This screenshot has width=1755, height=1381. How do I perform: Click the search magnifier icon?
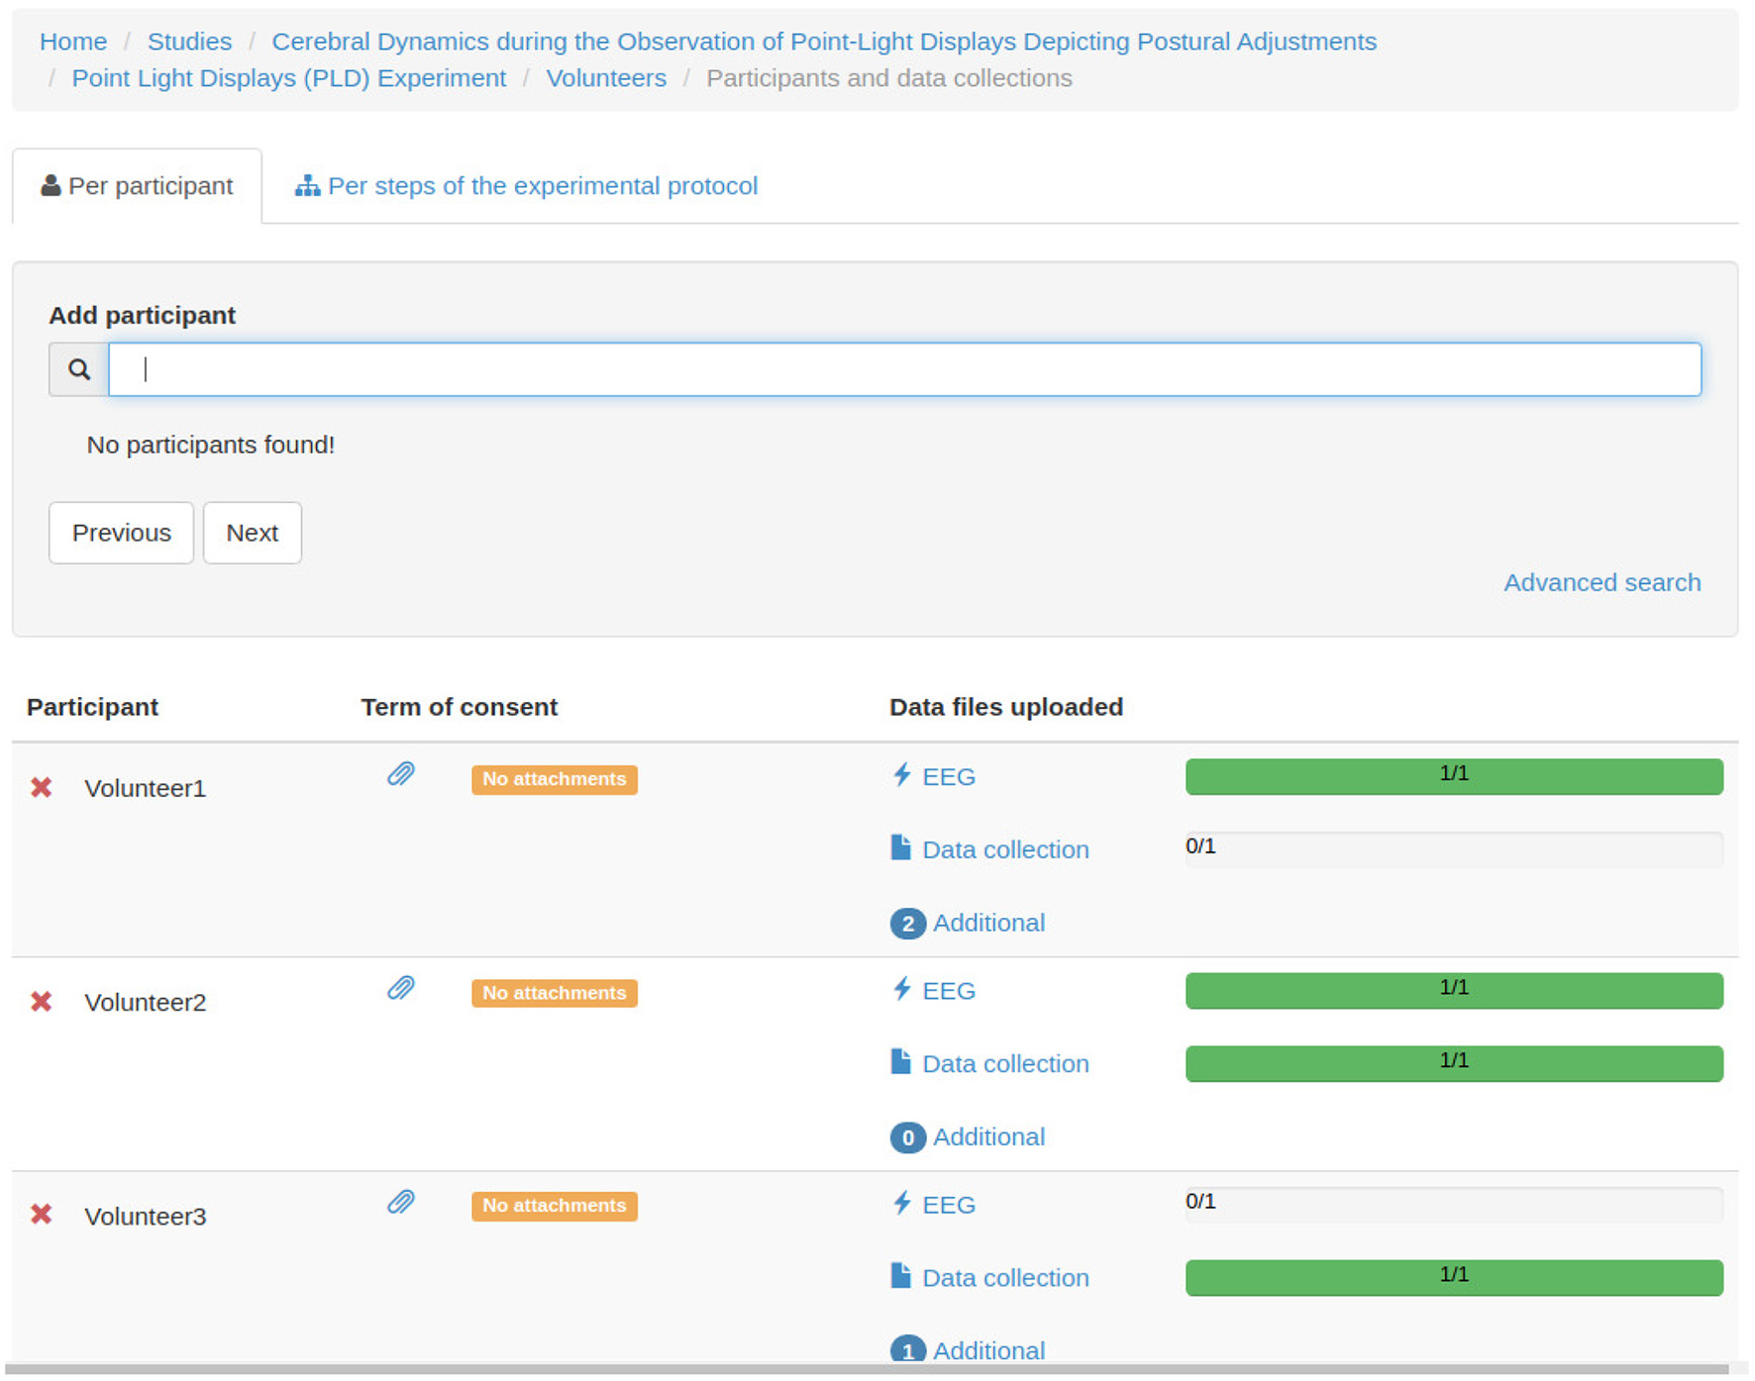coord(79,370)
